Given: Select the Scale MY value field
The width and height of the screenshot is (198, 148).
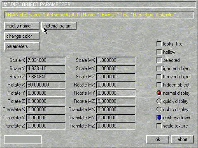Looking at the screenshot, I should [116, 68].
